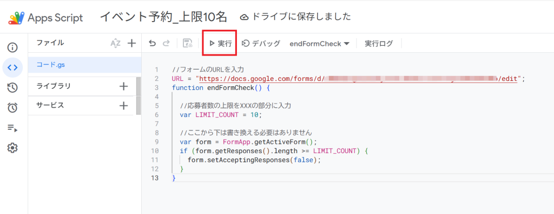
Task: Click the サービス section header
Action: 50,105
